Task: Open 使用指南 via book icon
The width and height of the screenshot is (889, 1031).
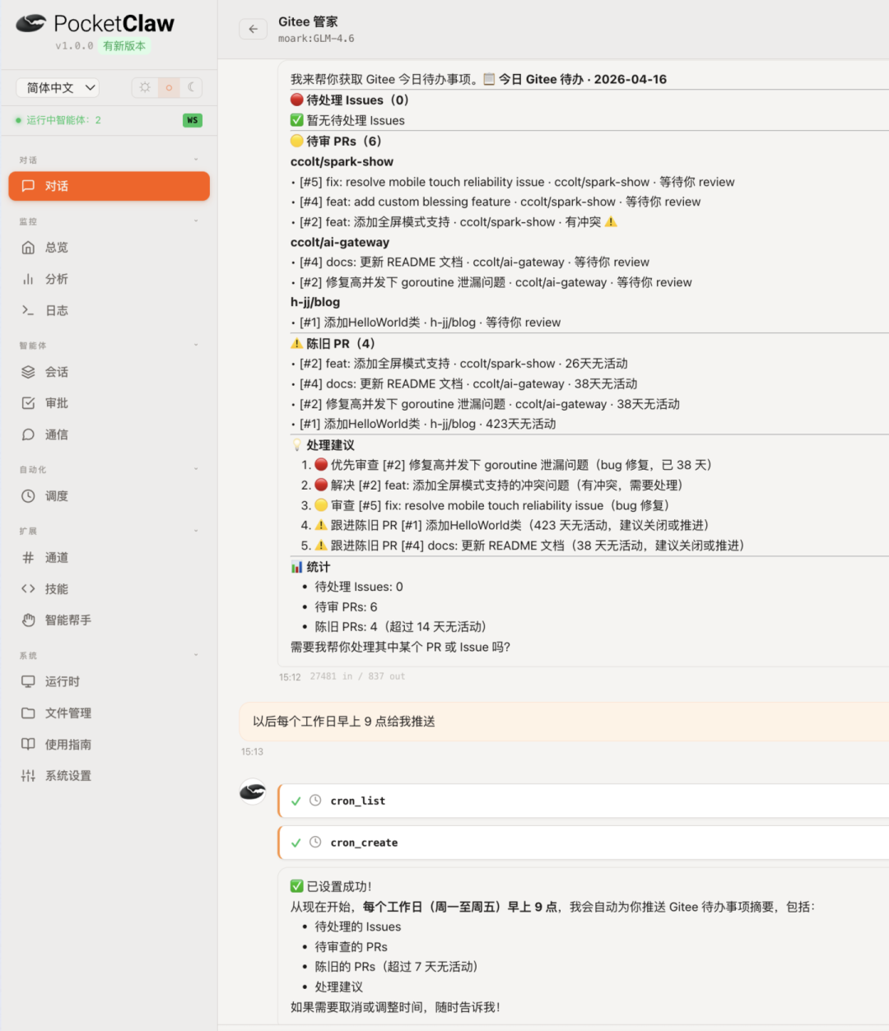Action: click(28, 745)
